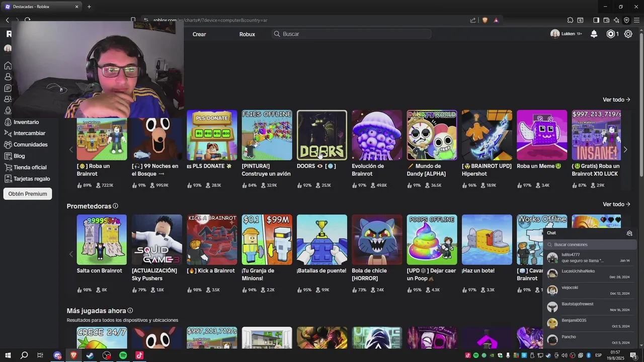This screenshot has height=362, width=644.
Task: Open the messages icon in the sidebar
Action: click(8, 88)
